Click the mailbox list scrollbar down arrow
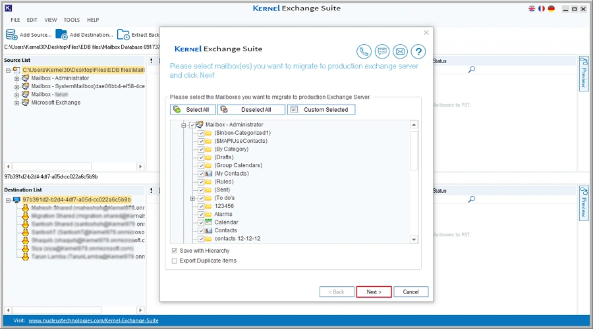Screen dimensions: 593x329 [414, 239]
